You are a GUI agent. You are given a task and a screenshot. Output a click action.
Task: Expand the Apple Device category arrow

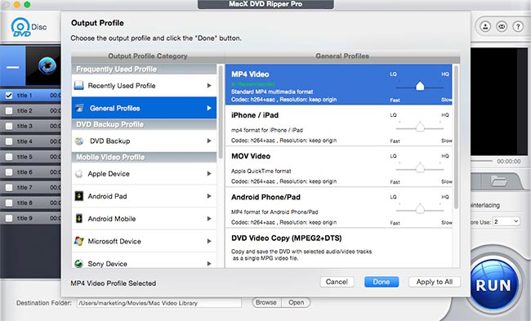(x=209, y=173)
